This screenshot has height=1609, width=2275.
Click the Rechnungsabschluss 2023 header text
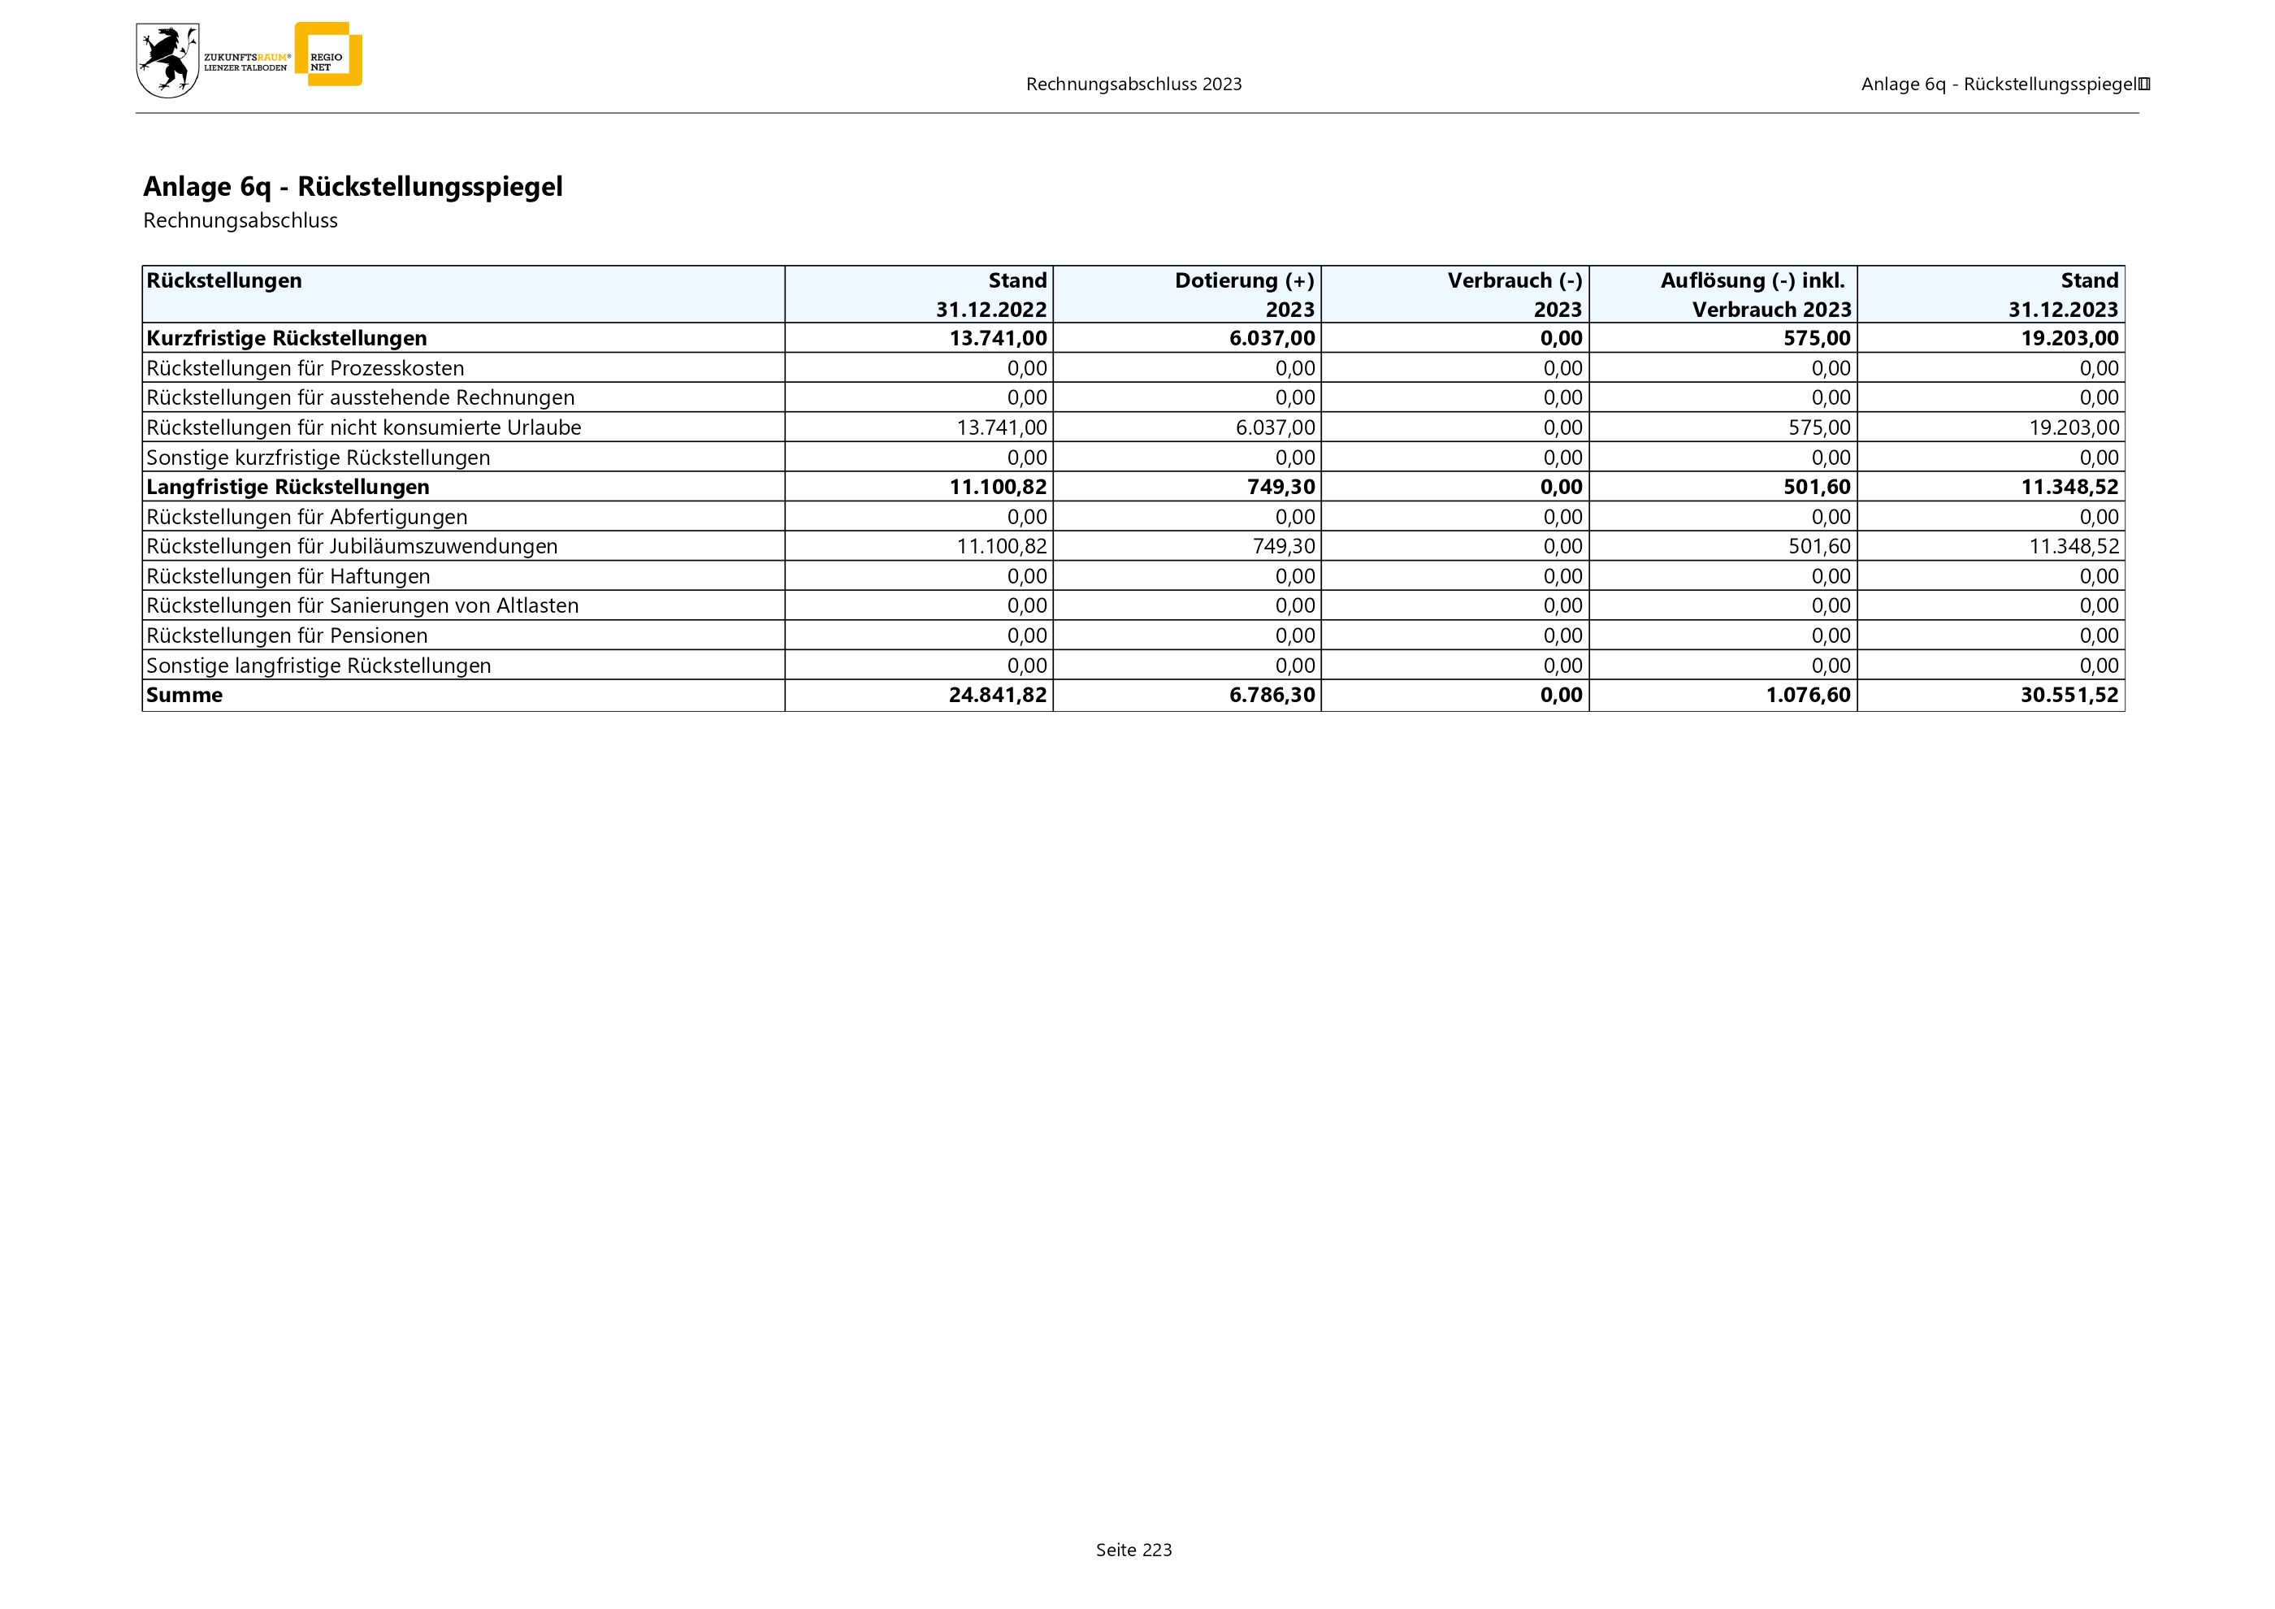[1133, 85]
